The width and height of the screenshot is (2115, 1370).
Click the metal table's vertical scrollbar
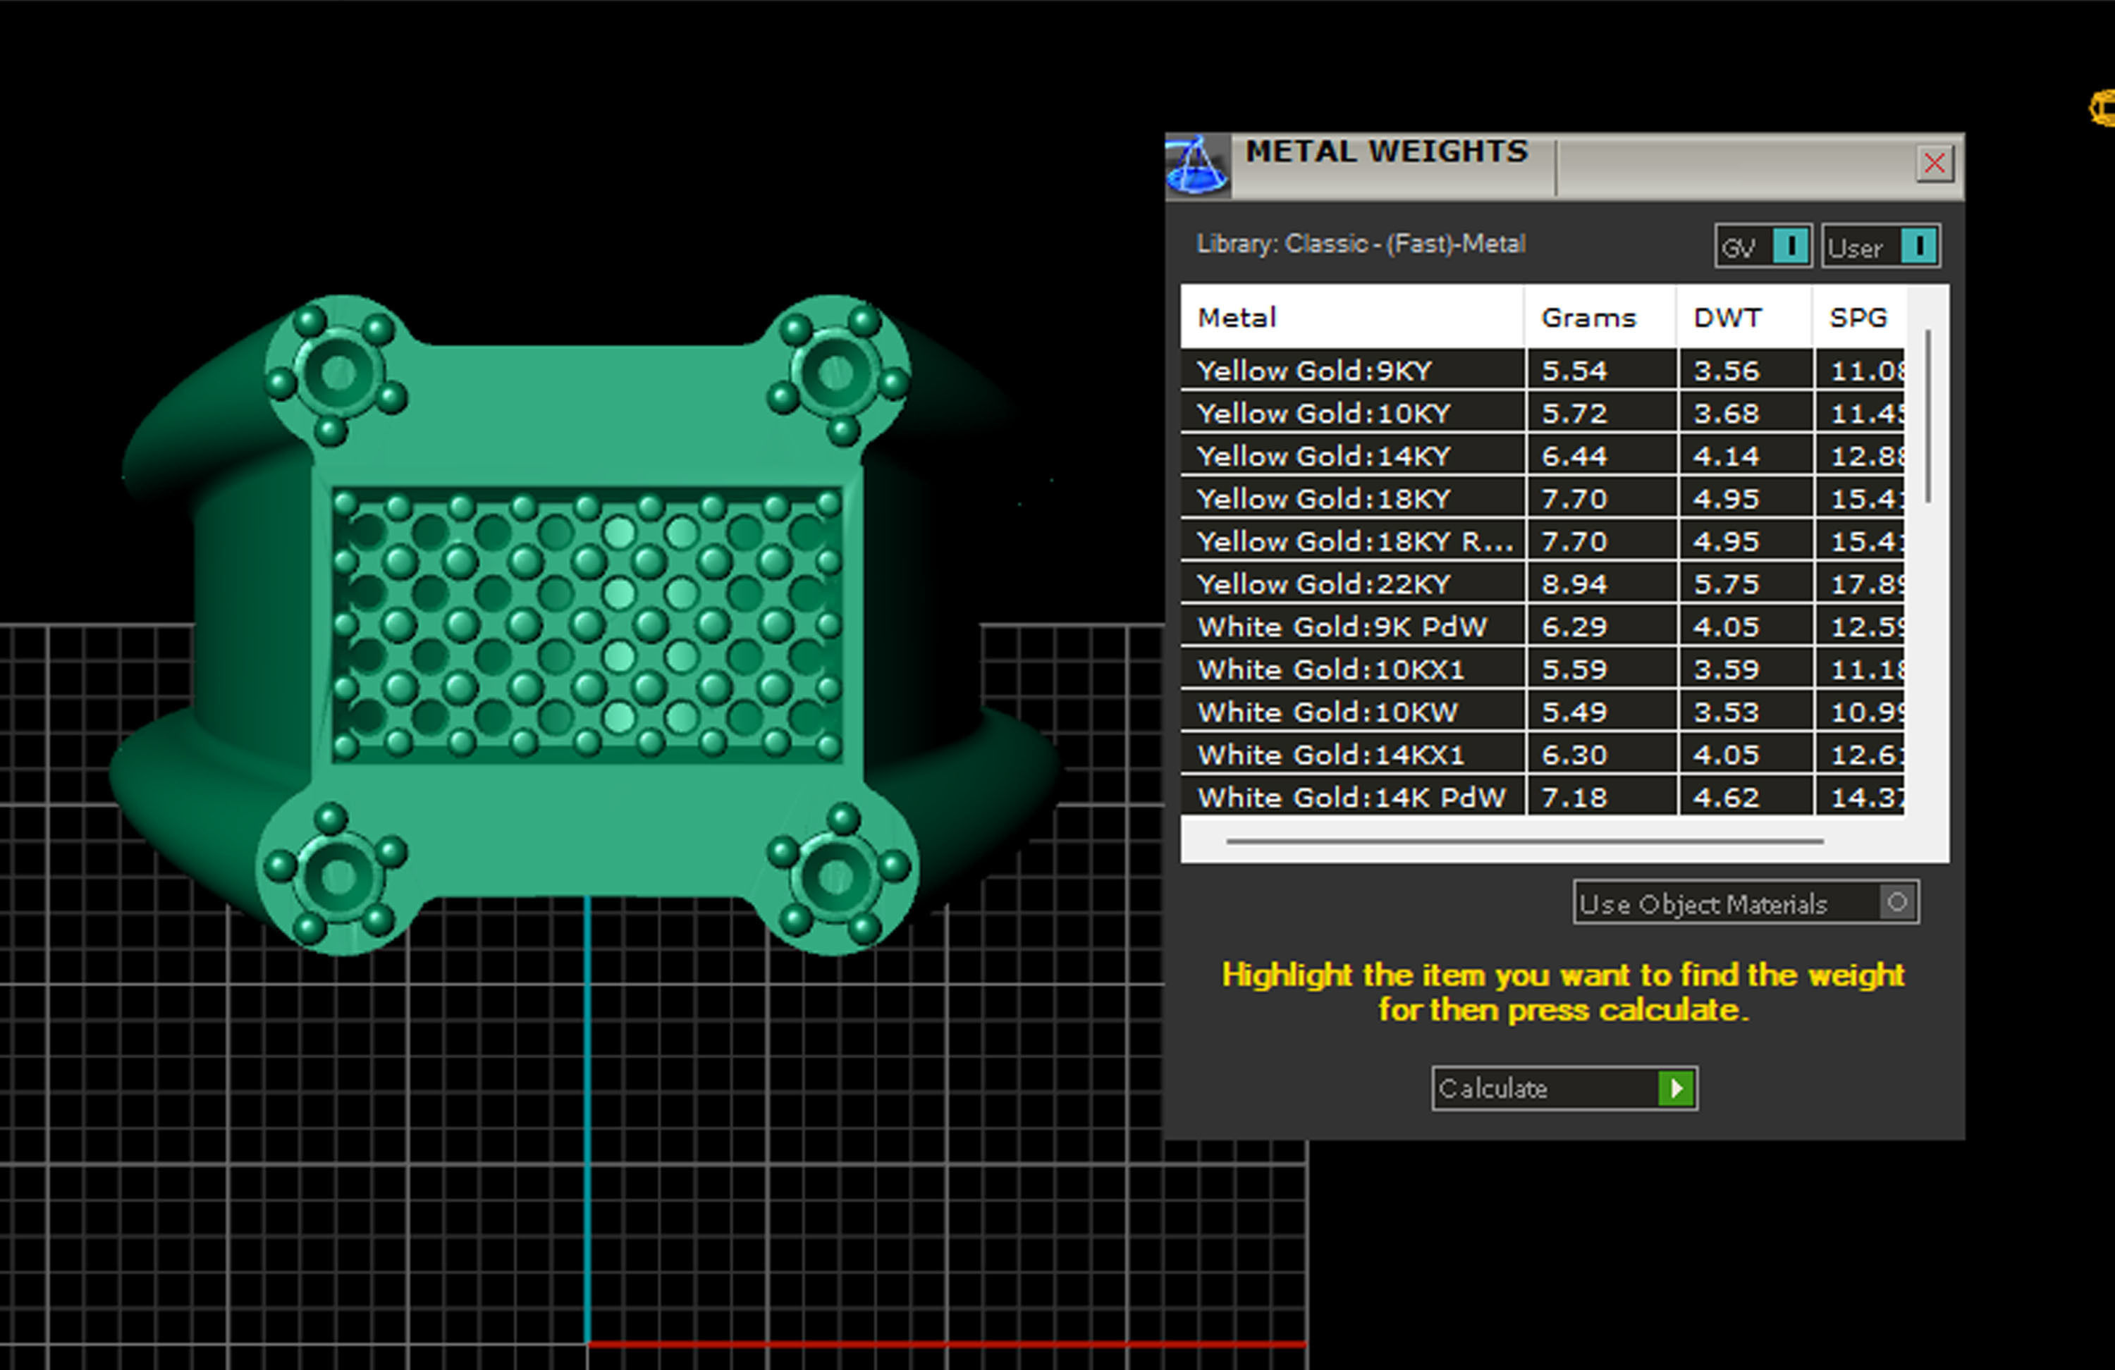(x=1927, y=416)
